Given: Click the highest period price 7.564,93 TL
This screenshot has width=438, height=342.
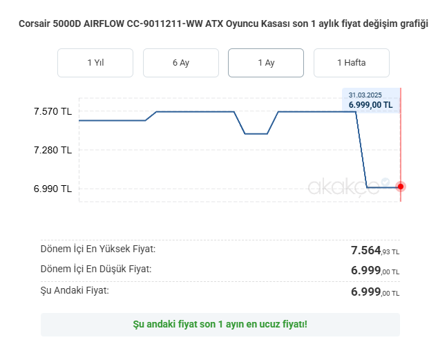Looking at the screenshot, I should [375, 250].
